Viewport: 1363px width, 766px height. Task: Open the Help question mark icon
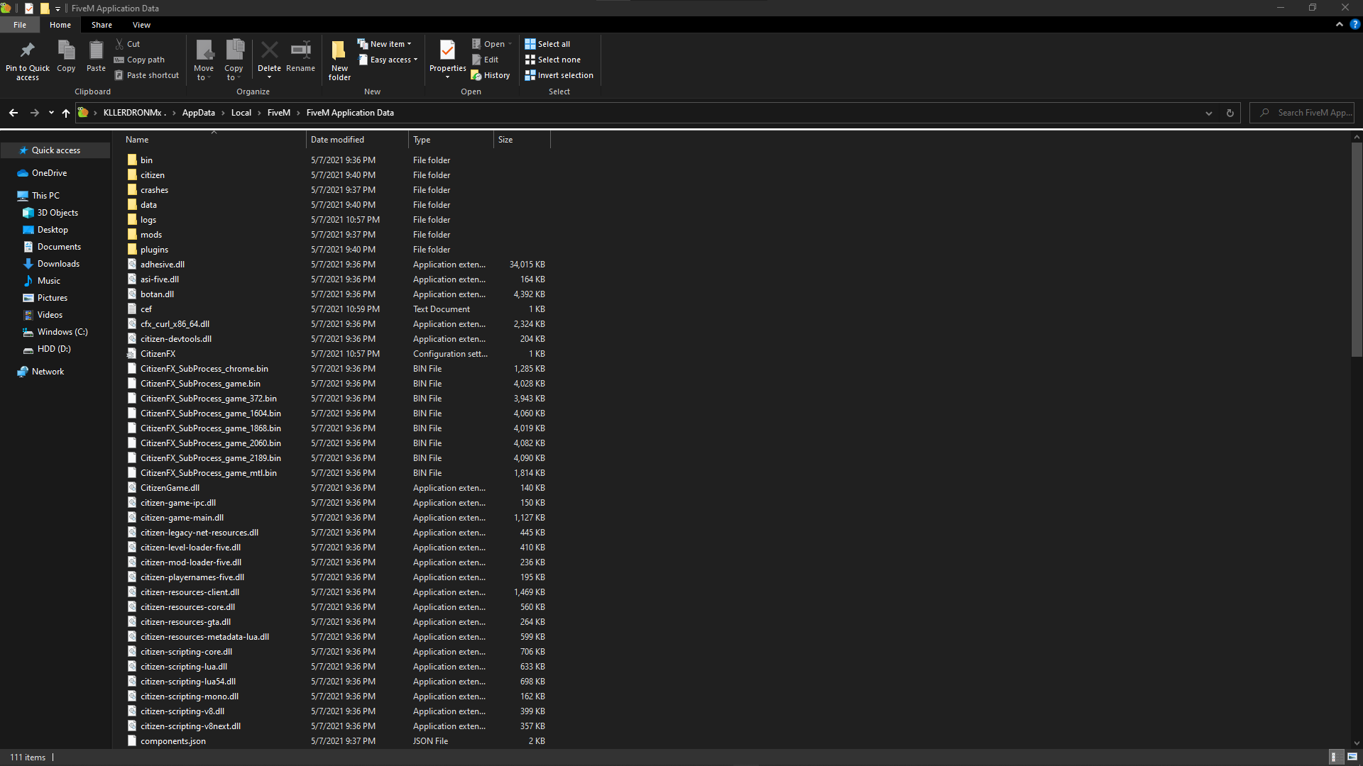click(x=1354, y=24)
